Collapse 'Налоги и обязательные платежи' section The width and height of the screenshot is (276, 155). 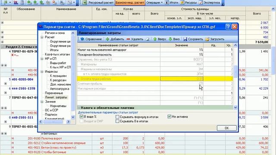[79, 108]
